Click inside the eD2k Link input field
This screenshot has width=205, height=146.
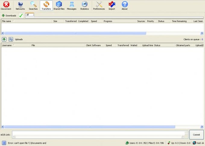[x=100, y=135]
